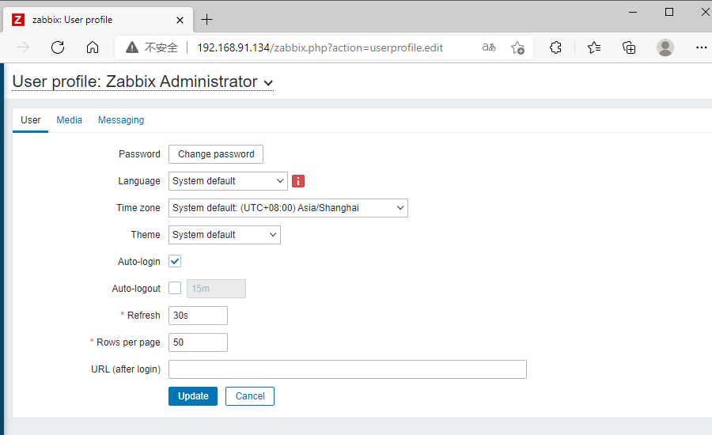This screenshot has width=712, height=435.
Task: Click the Change password button
Action: (x=216, y=154)
